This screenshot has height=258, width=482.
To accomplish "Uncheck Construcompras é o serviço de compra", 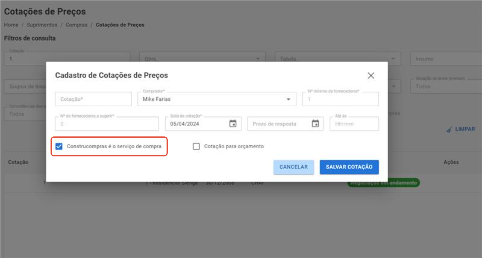I will (59, 146).
